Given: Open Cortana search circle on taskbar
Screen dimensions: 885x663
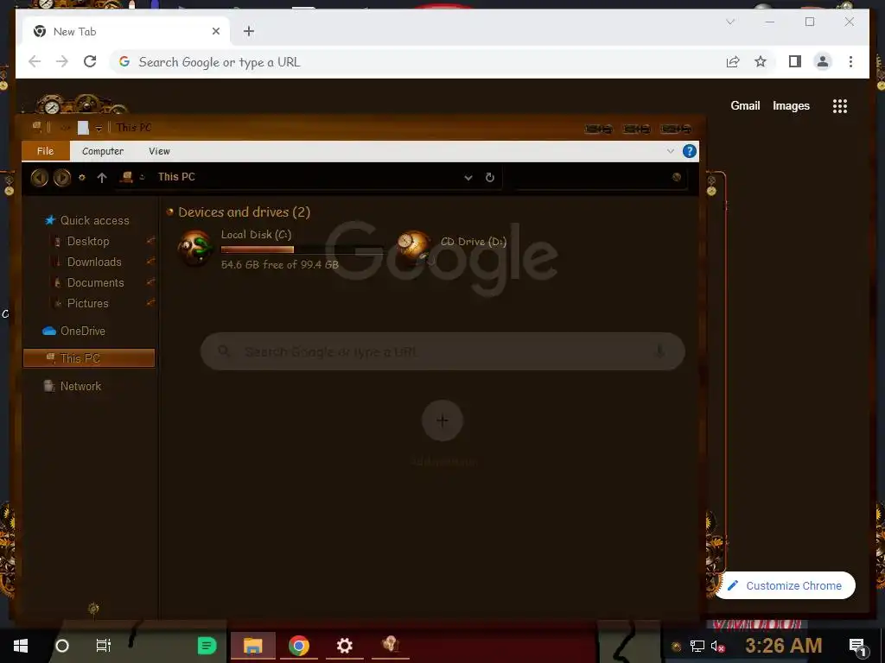Looking at the screenshot, I should click(62, 646).
